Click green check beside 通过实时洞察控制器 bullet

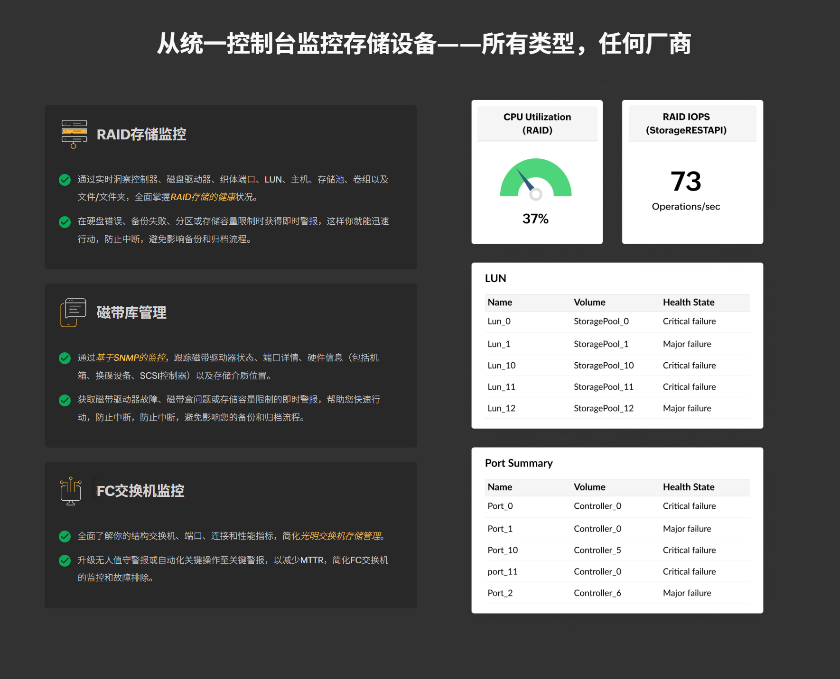[x=65, y=180]
